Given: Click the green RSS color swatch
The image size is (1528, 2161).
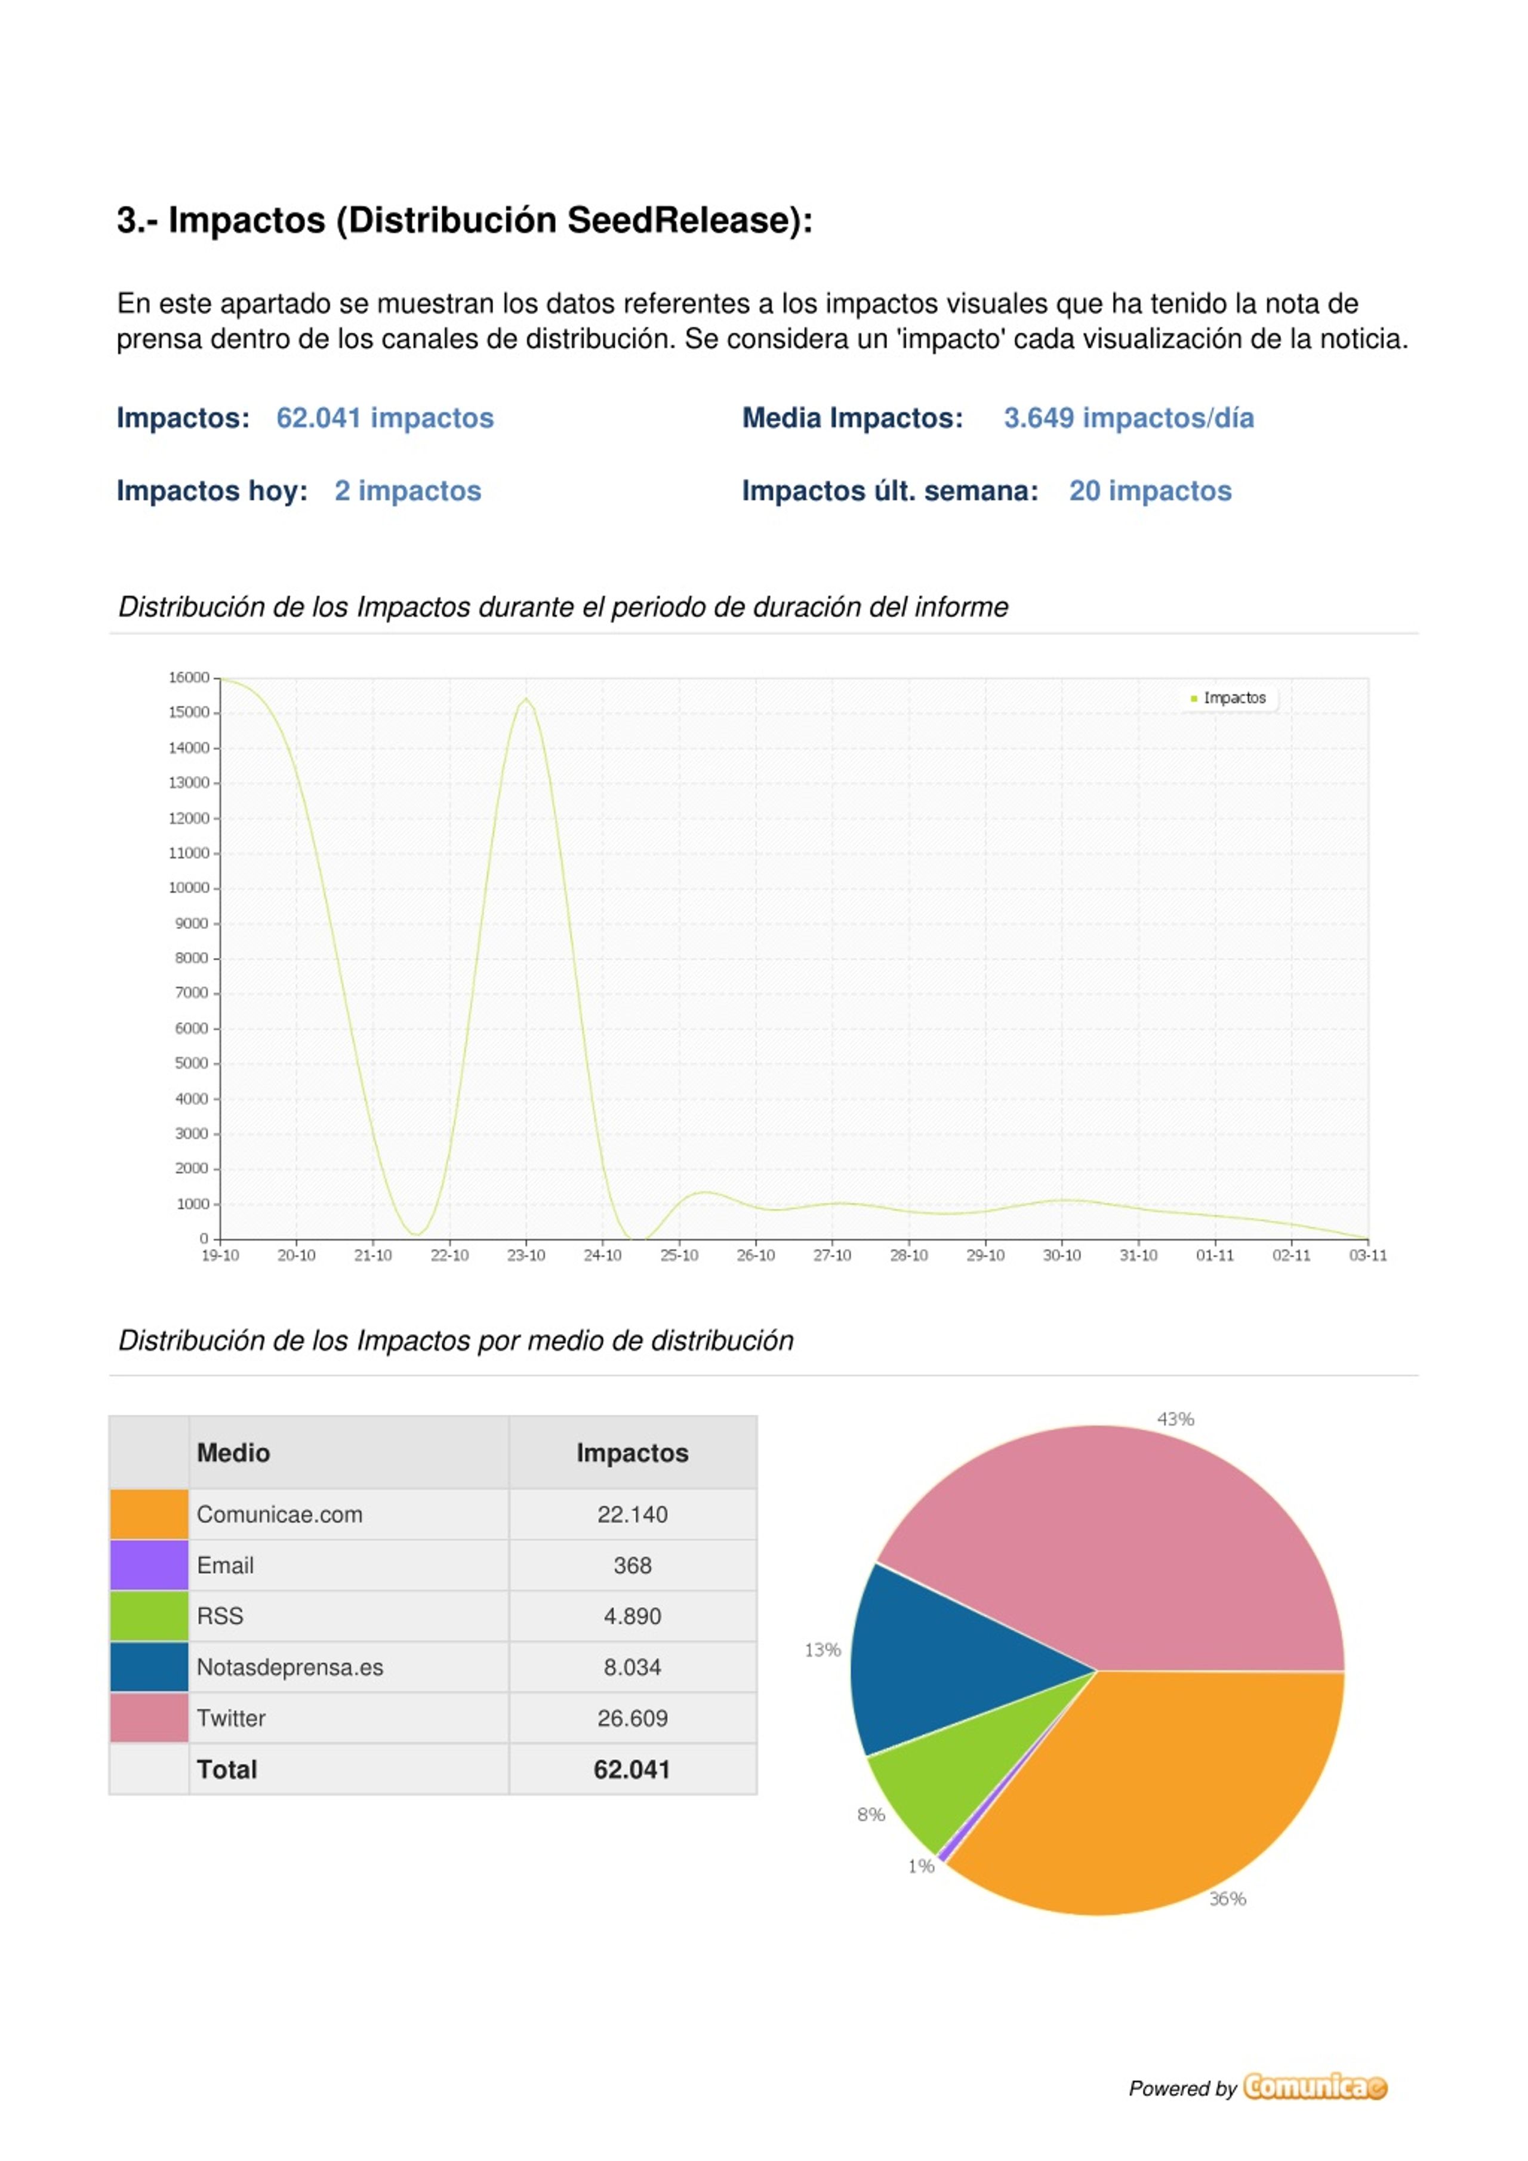Looking at the screenshot, I should tap(149, 1616).
